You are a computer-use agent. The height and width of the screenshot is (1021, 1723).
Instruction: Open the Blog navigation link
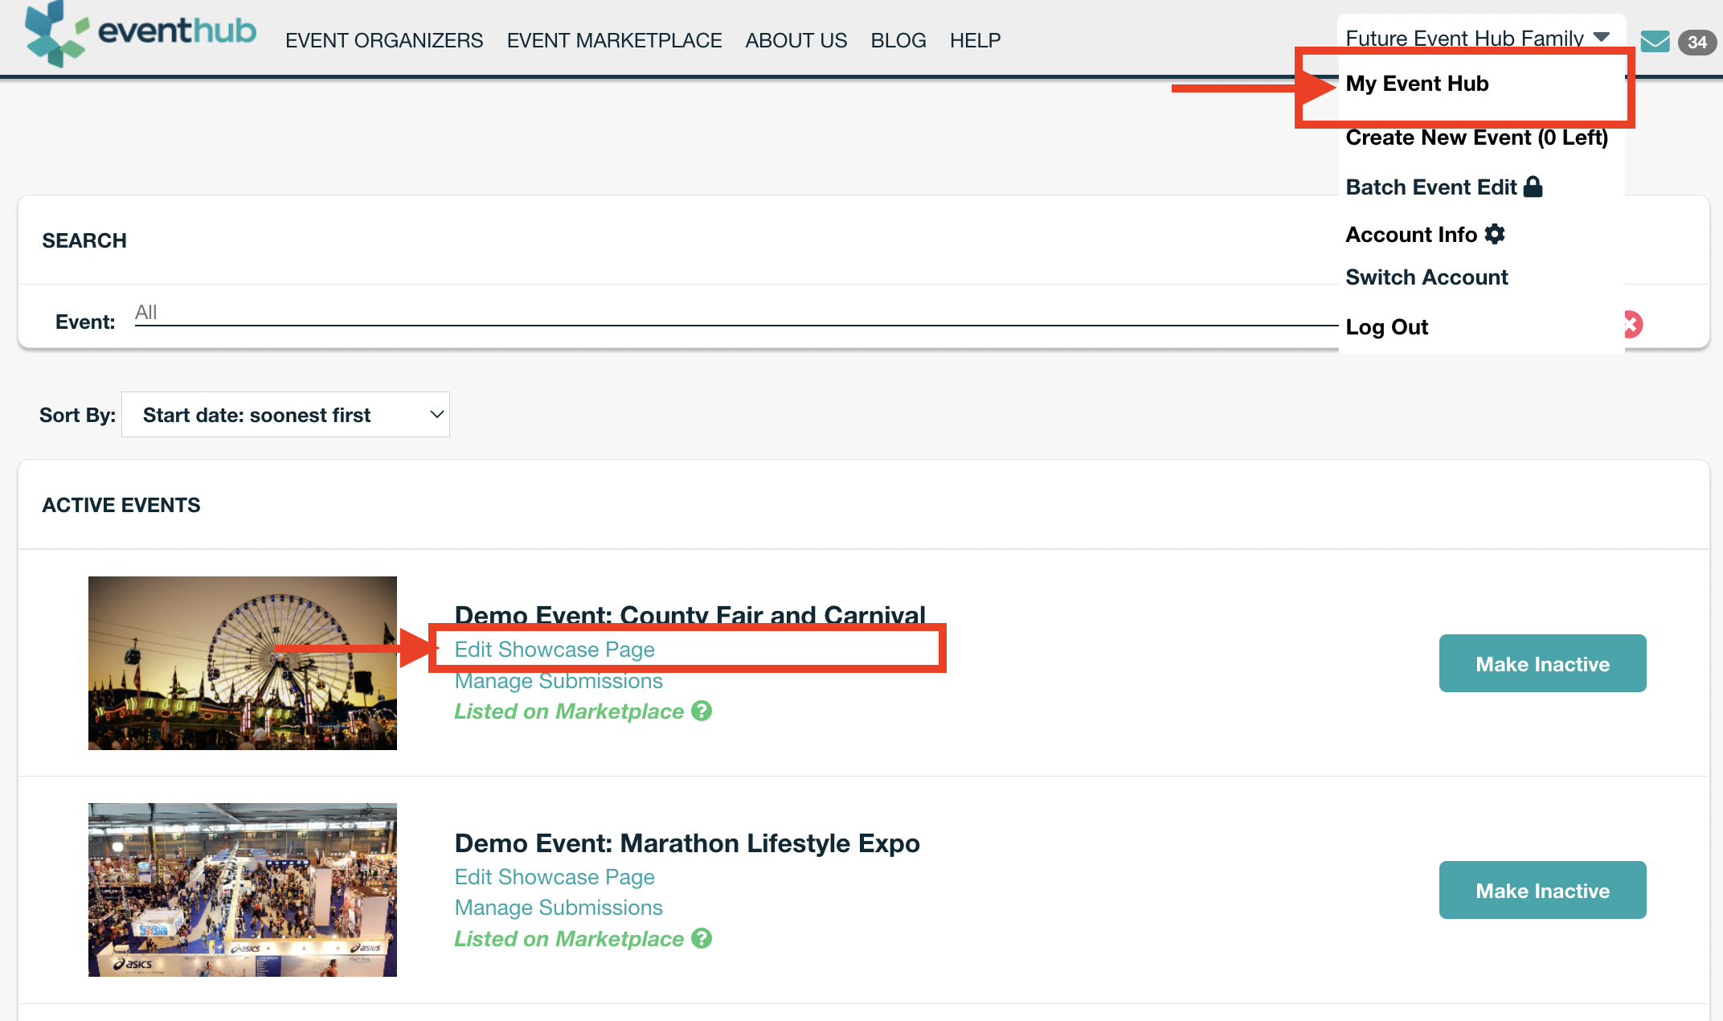898,40
